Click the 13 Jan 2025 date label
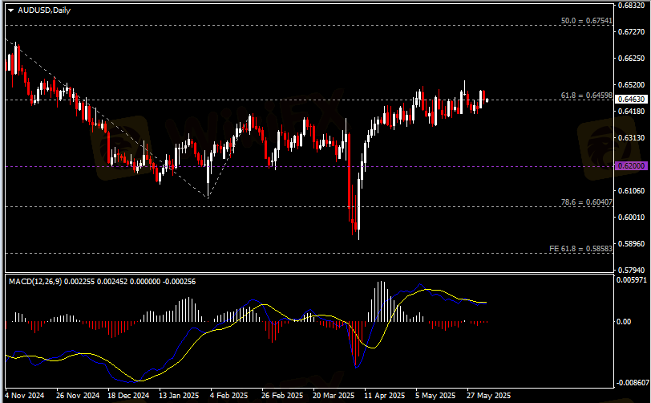This screenshot has height=403, width=651. [x=178, y=396]
